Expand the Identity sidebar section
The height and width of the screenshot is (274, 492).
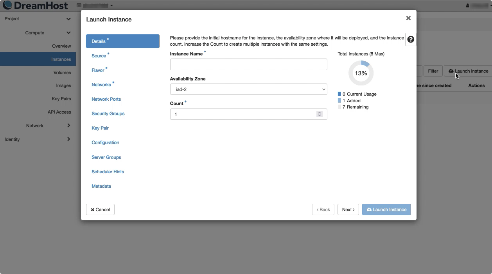click(x=68, y=139)
